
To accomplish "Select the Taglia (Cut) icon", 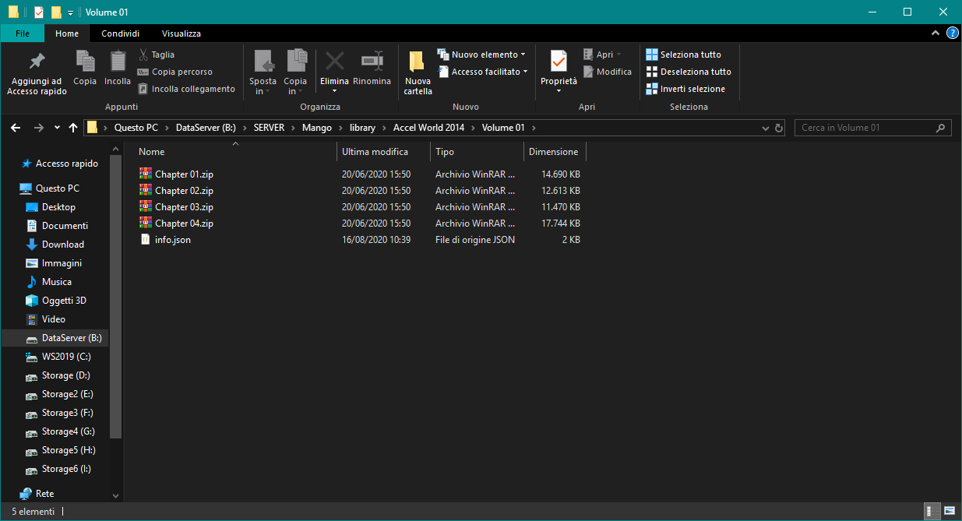I will (145, 54).
